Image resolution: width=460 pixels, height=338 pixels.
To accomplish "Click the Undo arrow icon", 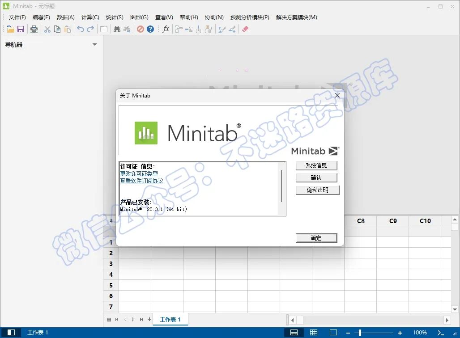I will tap(81, 29).
